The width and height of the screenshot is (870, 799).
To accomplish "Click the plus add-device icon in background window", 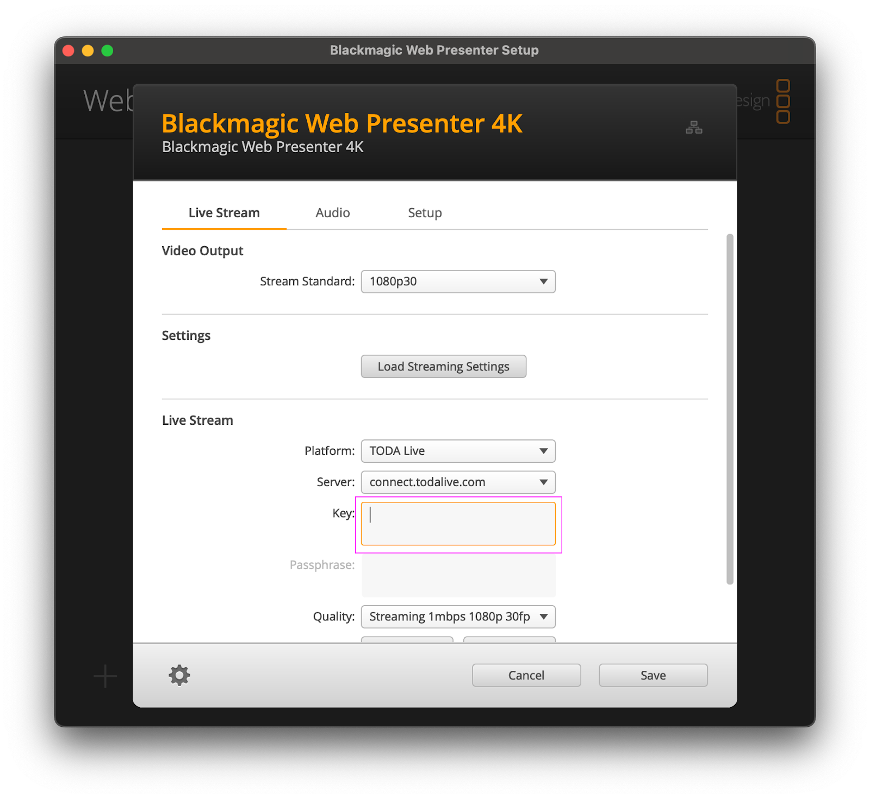I will (x=105, y=676).
